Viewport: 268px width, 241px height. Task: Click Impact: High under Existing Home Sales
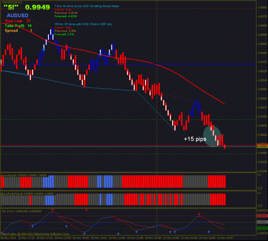[63, 9]
